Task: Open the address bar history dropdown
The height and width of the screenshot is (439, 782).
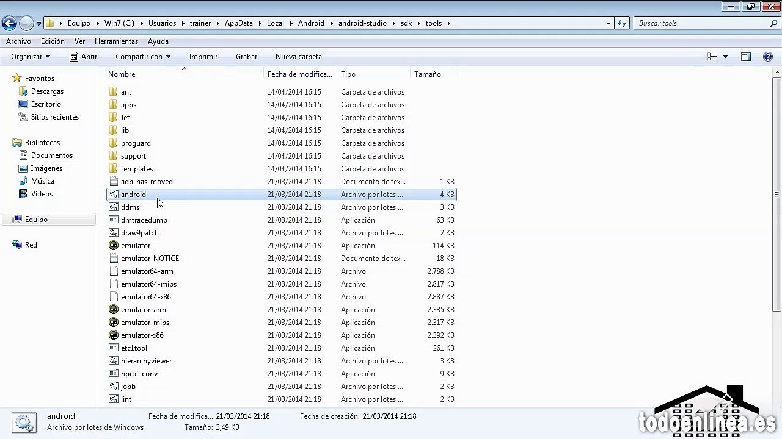Action: (608, 23)
